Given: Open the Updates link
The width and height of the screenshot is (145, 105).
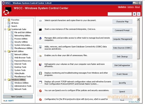Looking at the screenshot, I should click(x=122, y=7).
